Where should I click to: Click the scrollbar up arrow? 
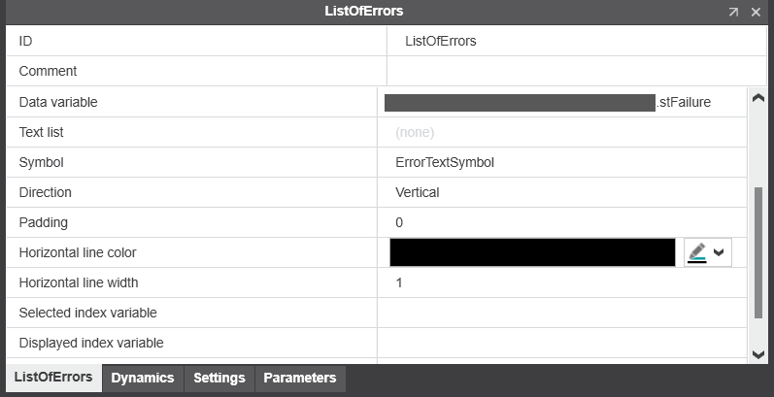point(757,98)
